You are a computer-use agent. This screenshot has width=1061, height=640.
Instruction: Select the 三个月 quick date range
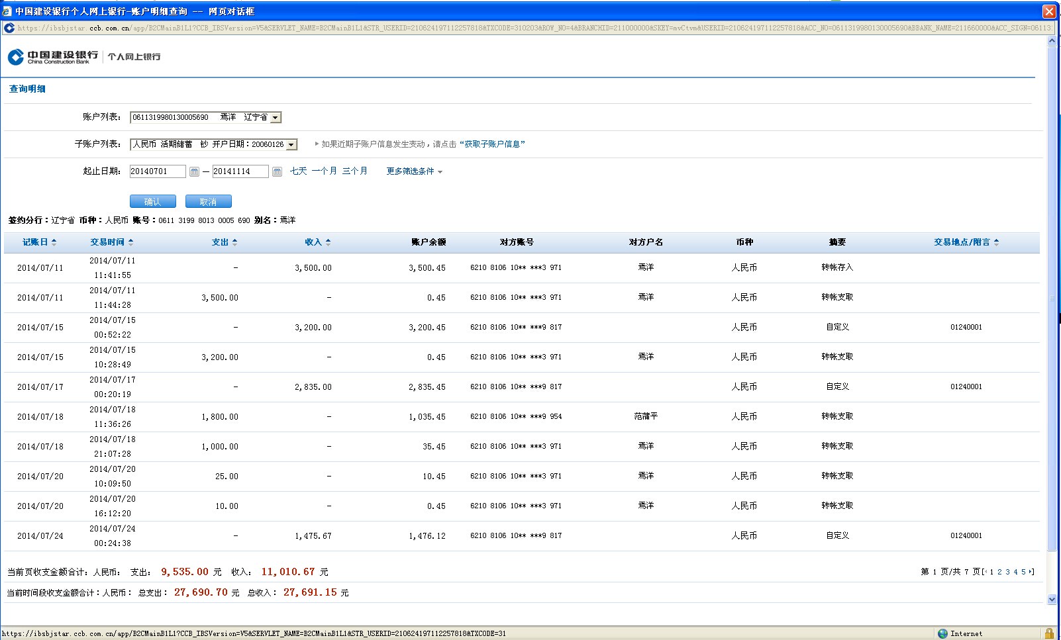[354, 171]
